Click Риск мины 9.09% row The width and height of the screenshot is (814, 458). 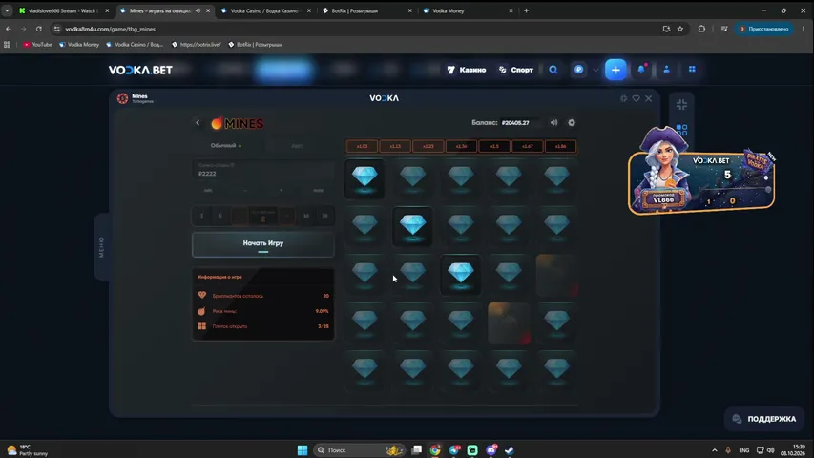263,311
